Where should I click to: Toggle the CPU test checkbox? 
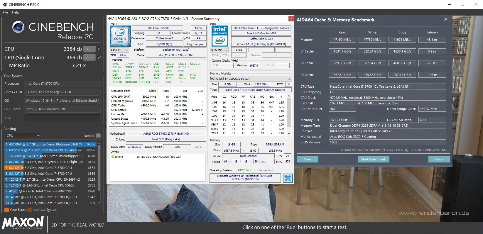pos(99,49)
